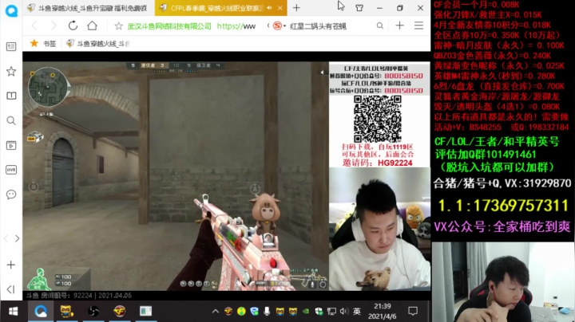Screen dimensions: 575x322
Task: Open Windows Security tray icon
Action: [319, 312]
